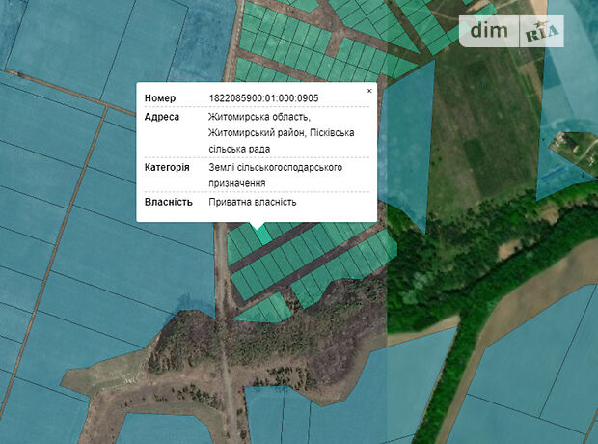Click the dim RIA logo watermark

511,32
